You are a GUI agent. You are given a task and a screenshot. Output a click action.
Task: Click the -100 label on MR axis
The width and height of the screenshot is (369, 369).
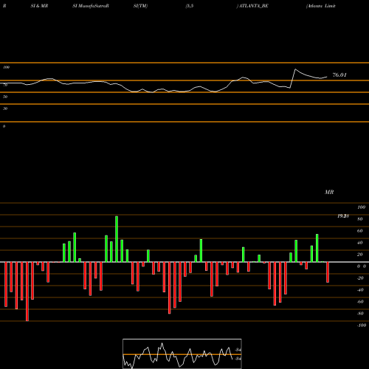(362, 325)
